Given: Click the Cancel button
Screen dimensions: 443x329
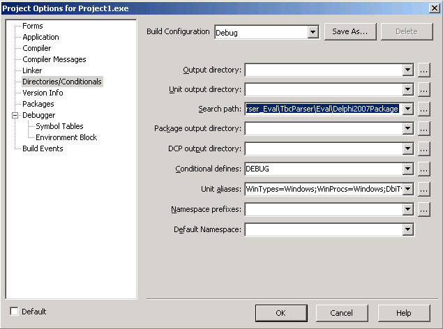Looking at the screenshot, I should coord(342,313).
